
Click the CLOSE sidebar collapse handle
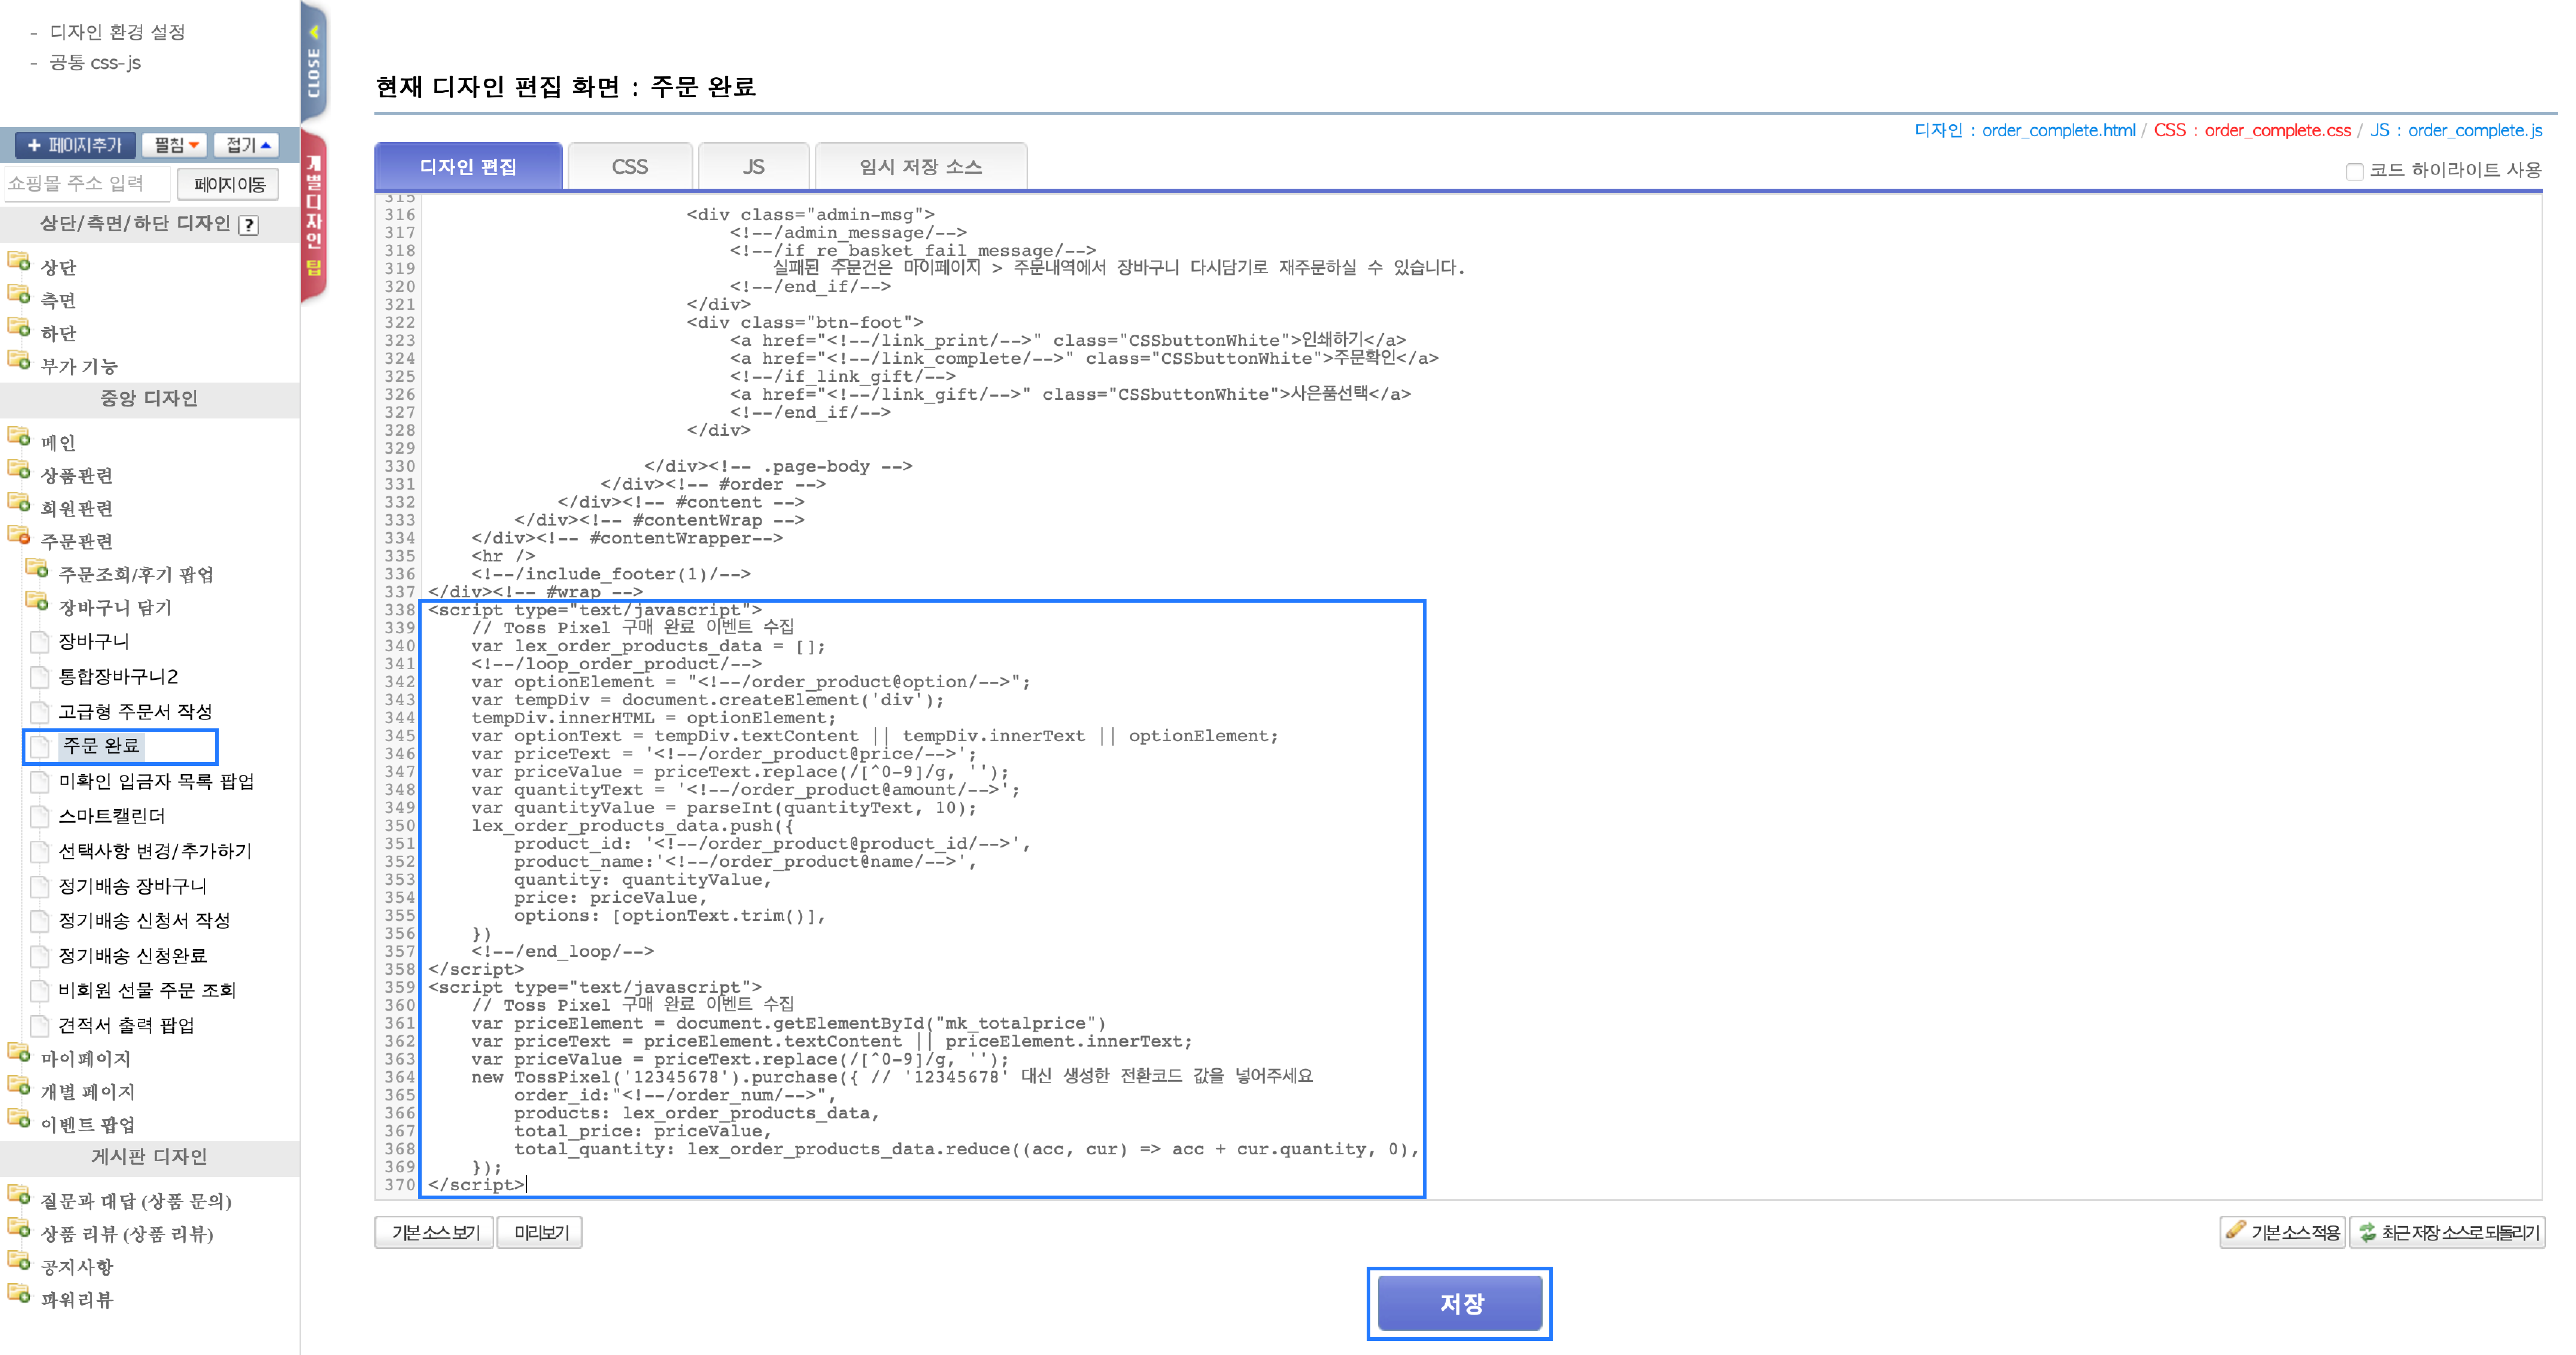(x=314, y=62)
